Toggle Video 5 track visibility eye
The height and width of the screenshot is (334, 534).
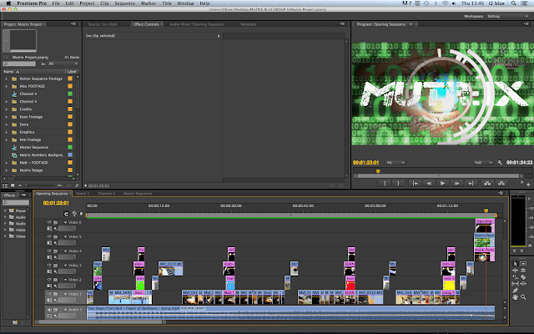coord(49,236)
